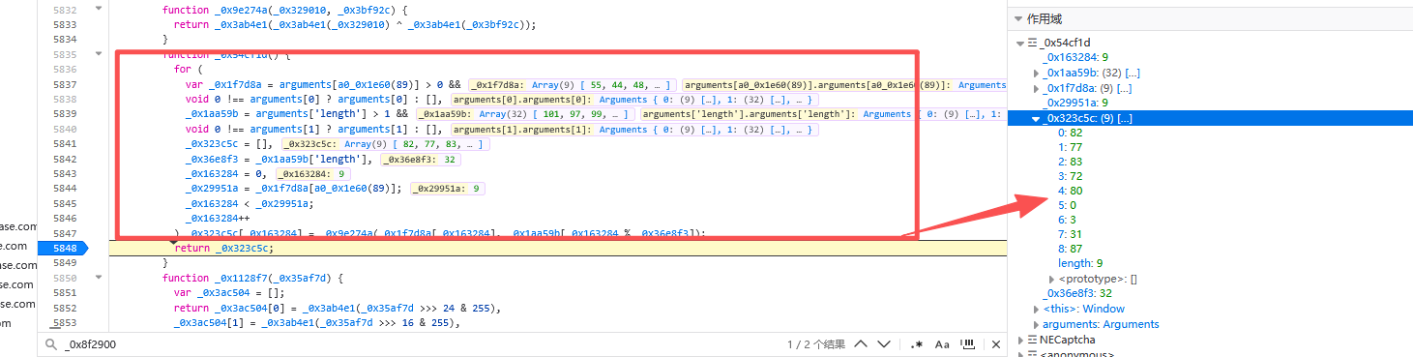This screenshot has height=357, width=1413.
Task: Toggle regular expression search
Action: pos(917,343)
